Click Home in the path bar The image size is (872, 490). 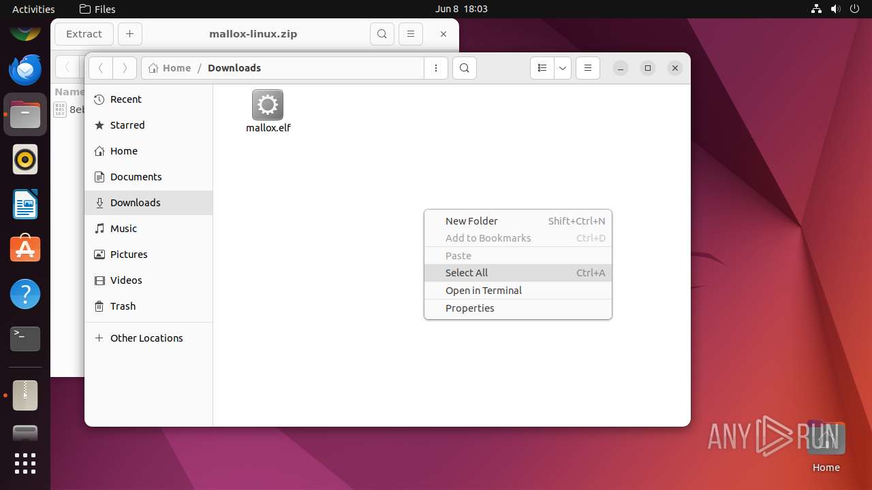click(x=170, y=68)
